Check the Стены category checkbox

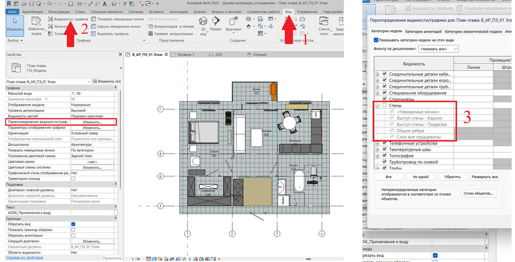coord(384,105)
